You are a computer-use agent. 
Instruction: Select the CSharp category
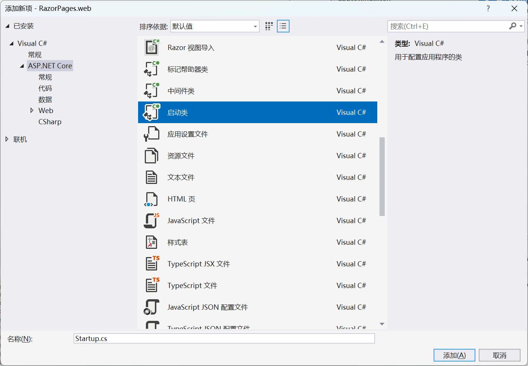(x=50, y=122)
